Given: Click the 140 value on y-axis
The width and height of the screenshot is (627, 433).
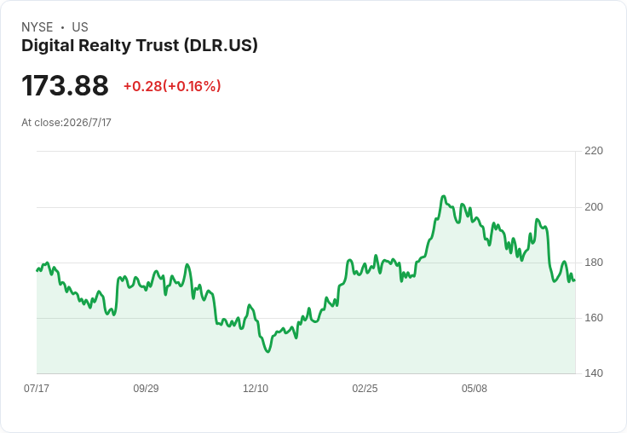Looking at the screenshot, I should coord(594,373).
